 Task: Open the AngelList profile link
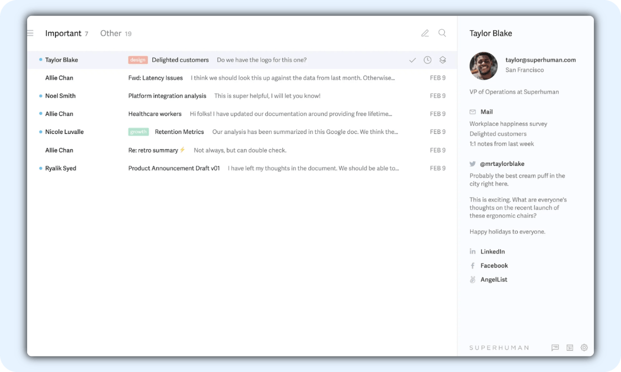coord(494,280)
